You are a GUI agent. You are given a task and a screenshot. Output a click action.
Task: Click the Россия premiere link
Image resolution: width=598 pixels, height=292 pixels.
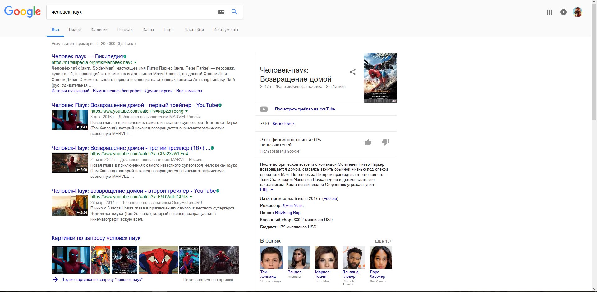(x=330, y=199)
